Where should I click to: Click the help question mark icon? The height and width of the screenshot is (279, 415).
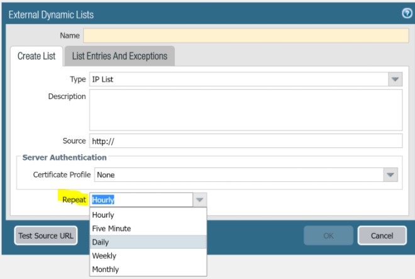407,13
